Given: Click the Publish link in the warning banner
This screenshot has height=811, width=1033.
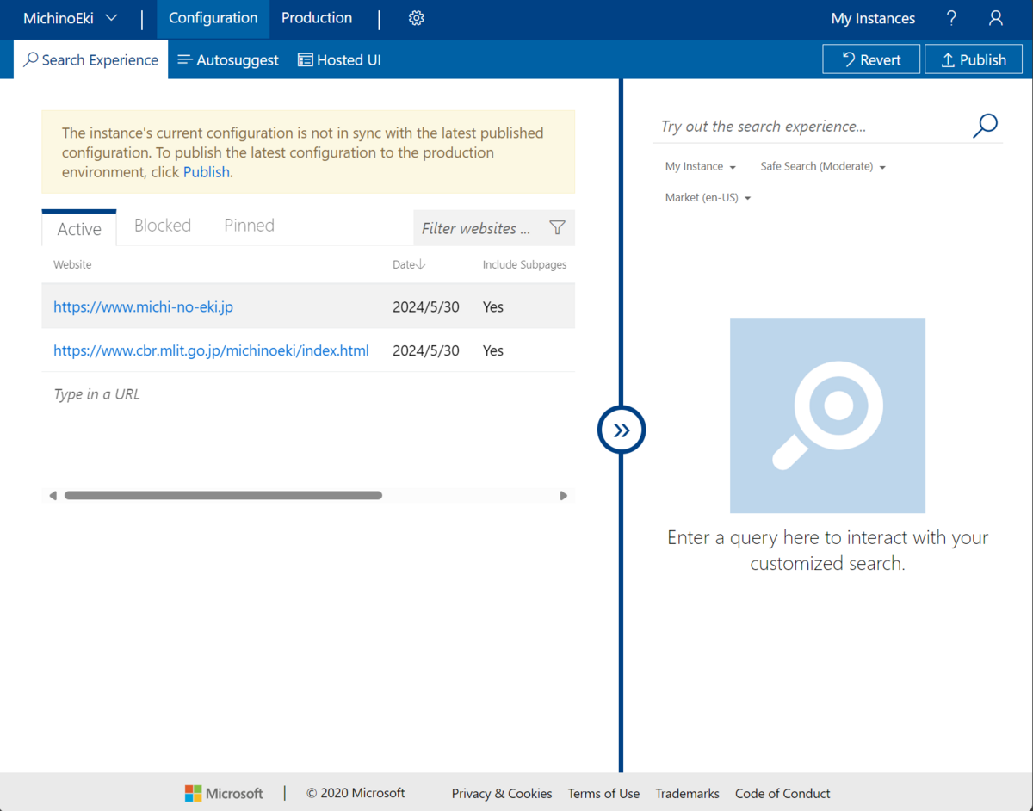Looking at the screenshot, I should (207, 172).
